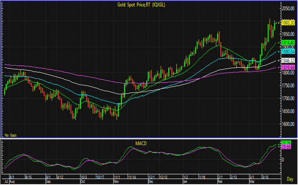Click the No Gaps status text

[x=12, y=134]
